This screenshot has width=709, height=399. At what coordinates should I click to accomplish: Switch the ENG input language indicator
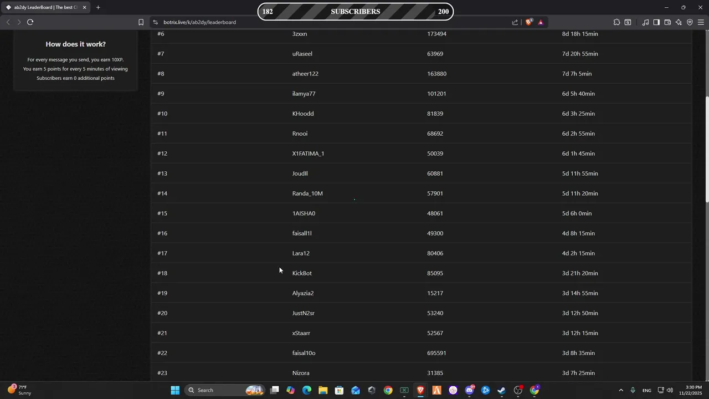click(x=646, y=390)
